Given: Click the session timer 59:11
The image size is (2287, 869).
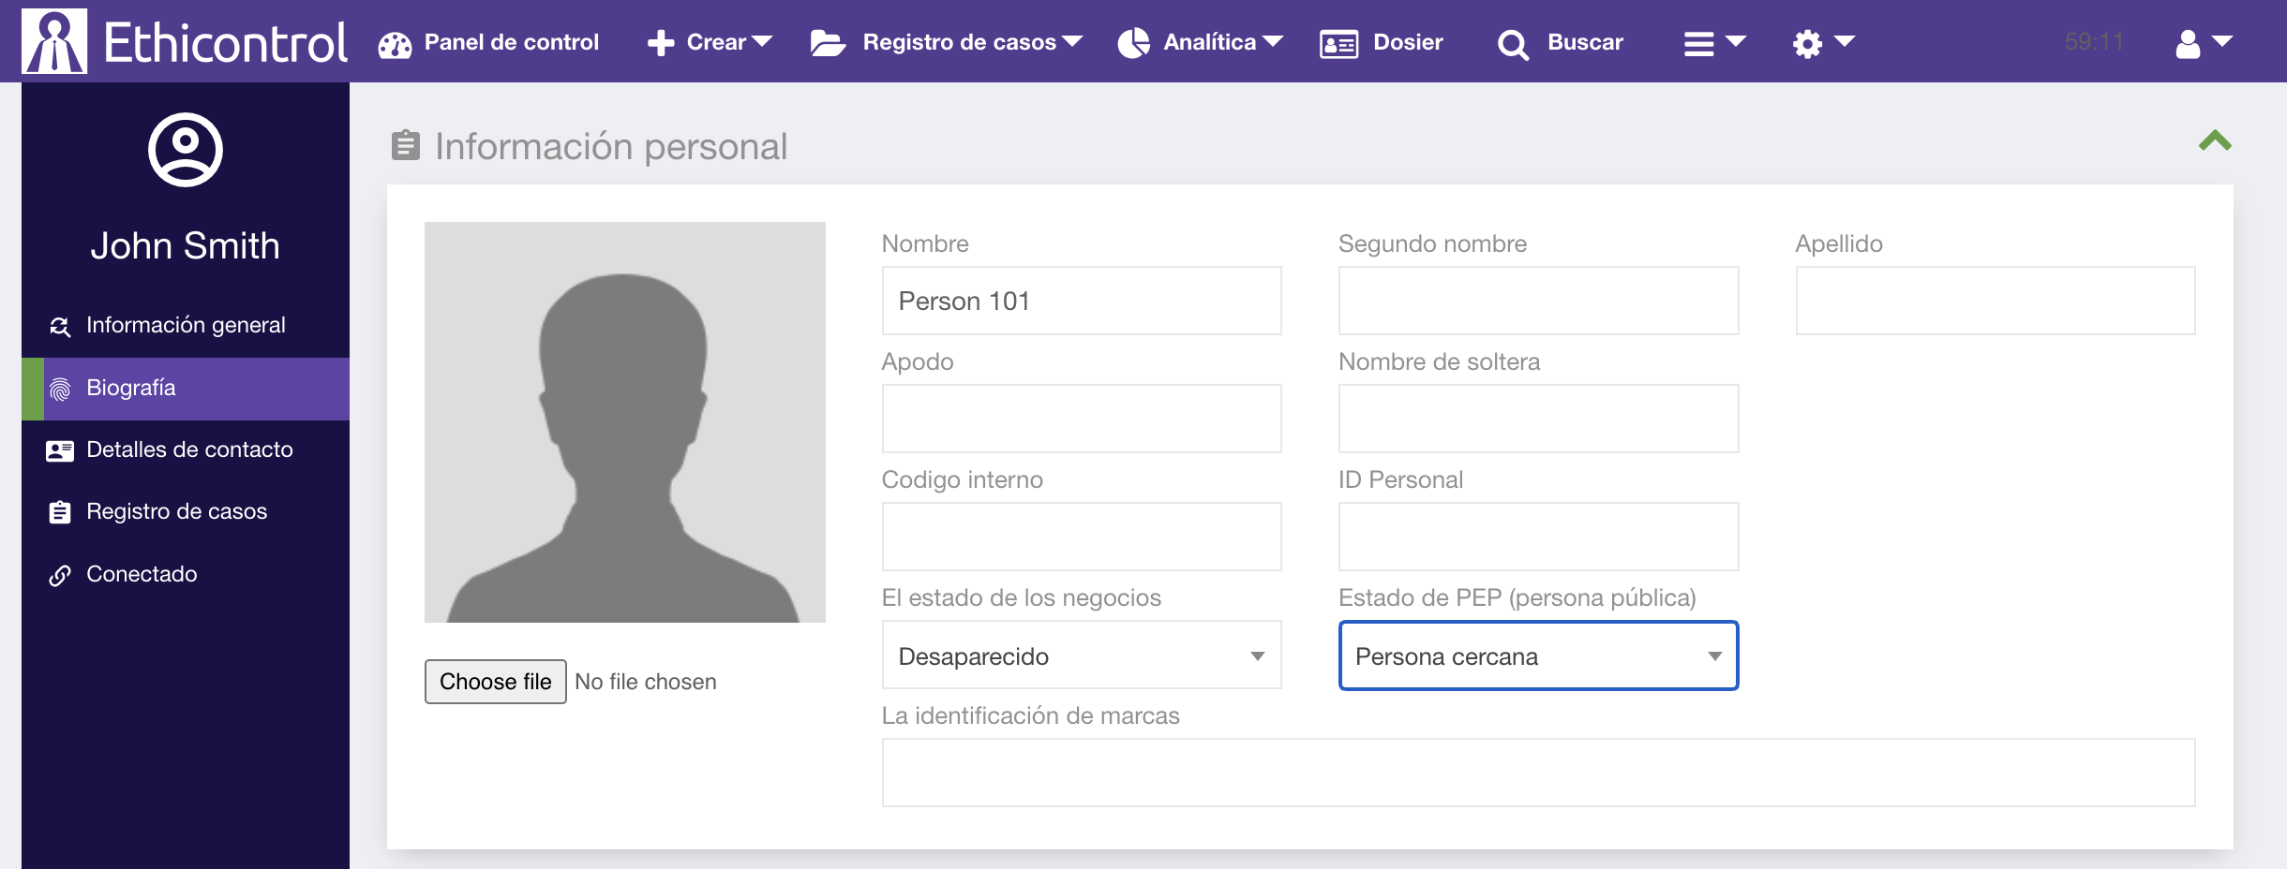Looking at the screenshot, I should (2094, 42).
